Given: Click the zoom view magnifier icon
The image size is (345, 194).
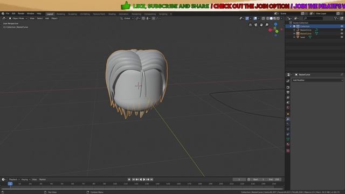Looking at the screenshot, I should coord(267,25).
